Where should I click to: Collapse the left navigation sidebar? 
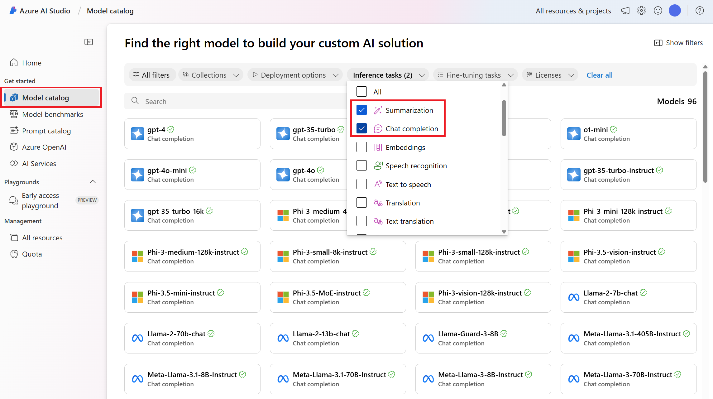pyautogui.click(x=89, y=42)
